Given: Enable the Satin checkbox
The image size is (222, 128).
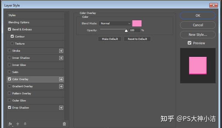Looking at the screenshot, I should (10, 72).
